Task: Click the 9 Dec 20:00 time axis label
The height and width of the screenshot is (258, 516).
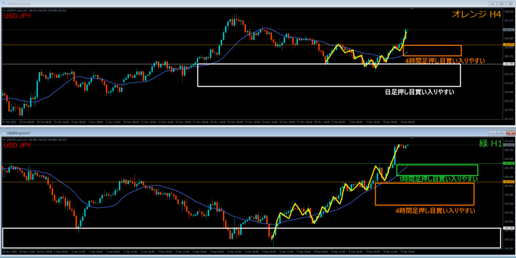Action: point(408,251)
